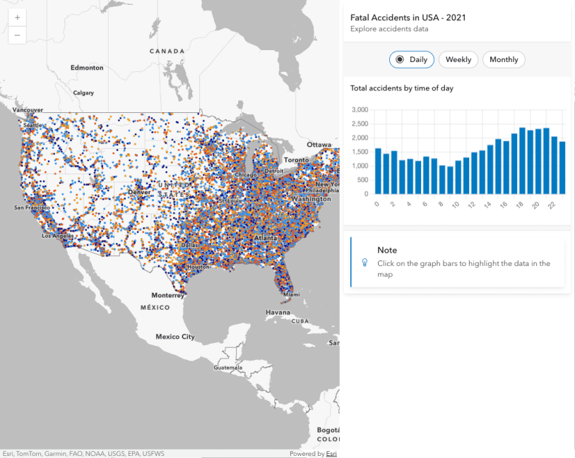Zoom out of the map
Image resolution: width=575 pixels, height=458 pixels.
(x=17, y=35)
